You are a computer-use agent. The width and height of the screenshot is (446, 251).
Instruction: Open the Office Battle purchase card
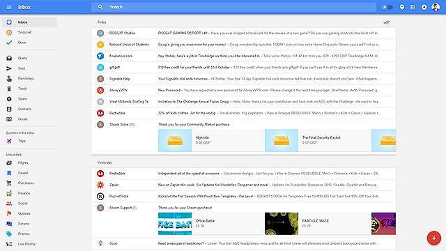point(210,224)
